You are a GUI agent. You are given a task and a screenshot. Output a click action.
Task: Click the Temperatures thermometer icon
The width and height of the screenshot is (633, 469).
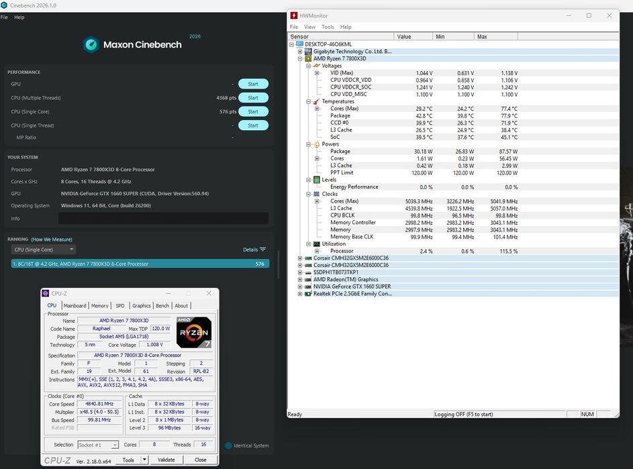pos(317,101)
